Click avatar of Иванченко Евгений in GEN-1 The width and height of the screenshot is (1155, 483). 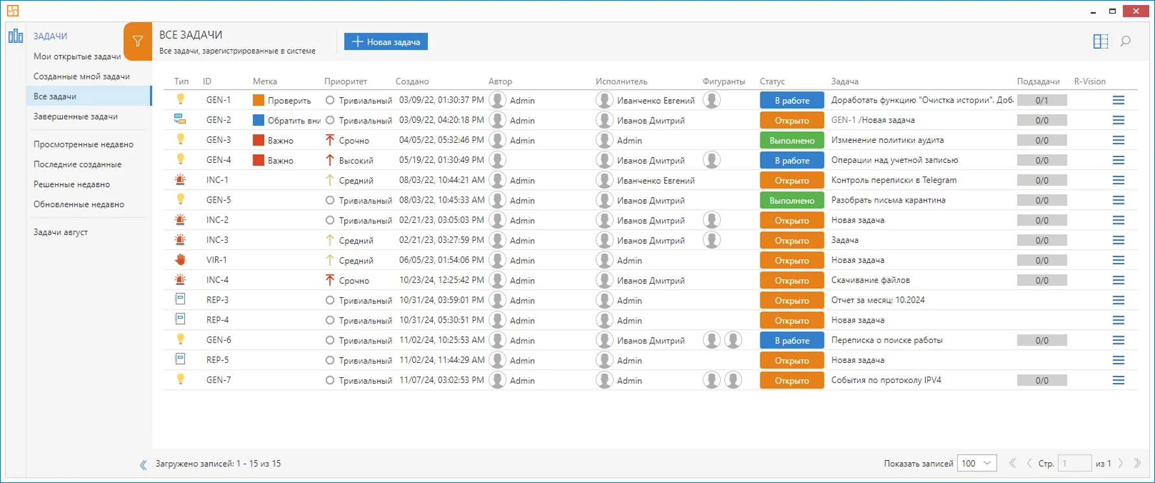(604, 100)
